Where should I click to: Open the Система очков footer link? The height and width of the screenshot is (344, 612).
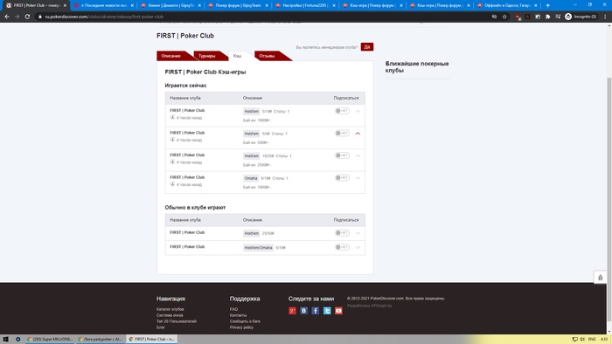pos(170,315)
